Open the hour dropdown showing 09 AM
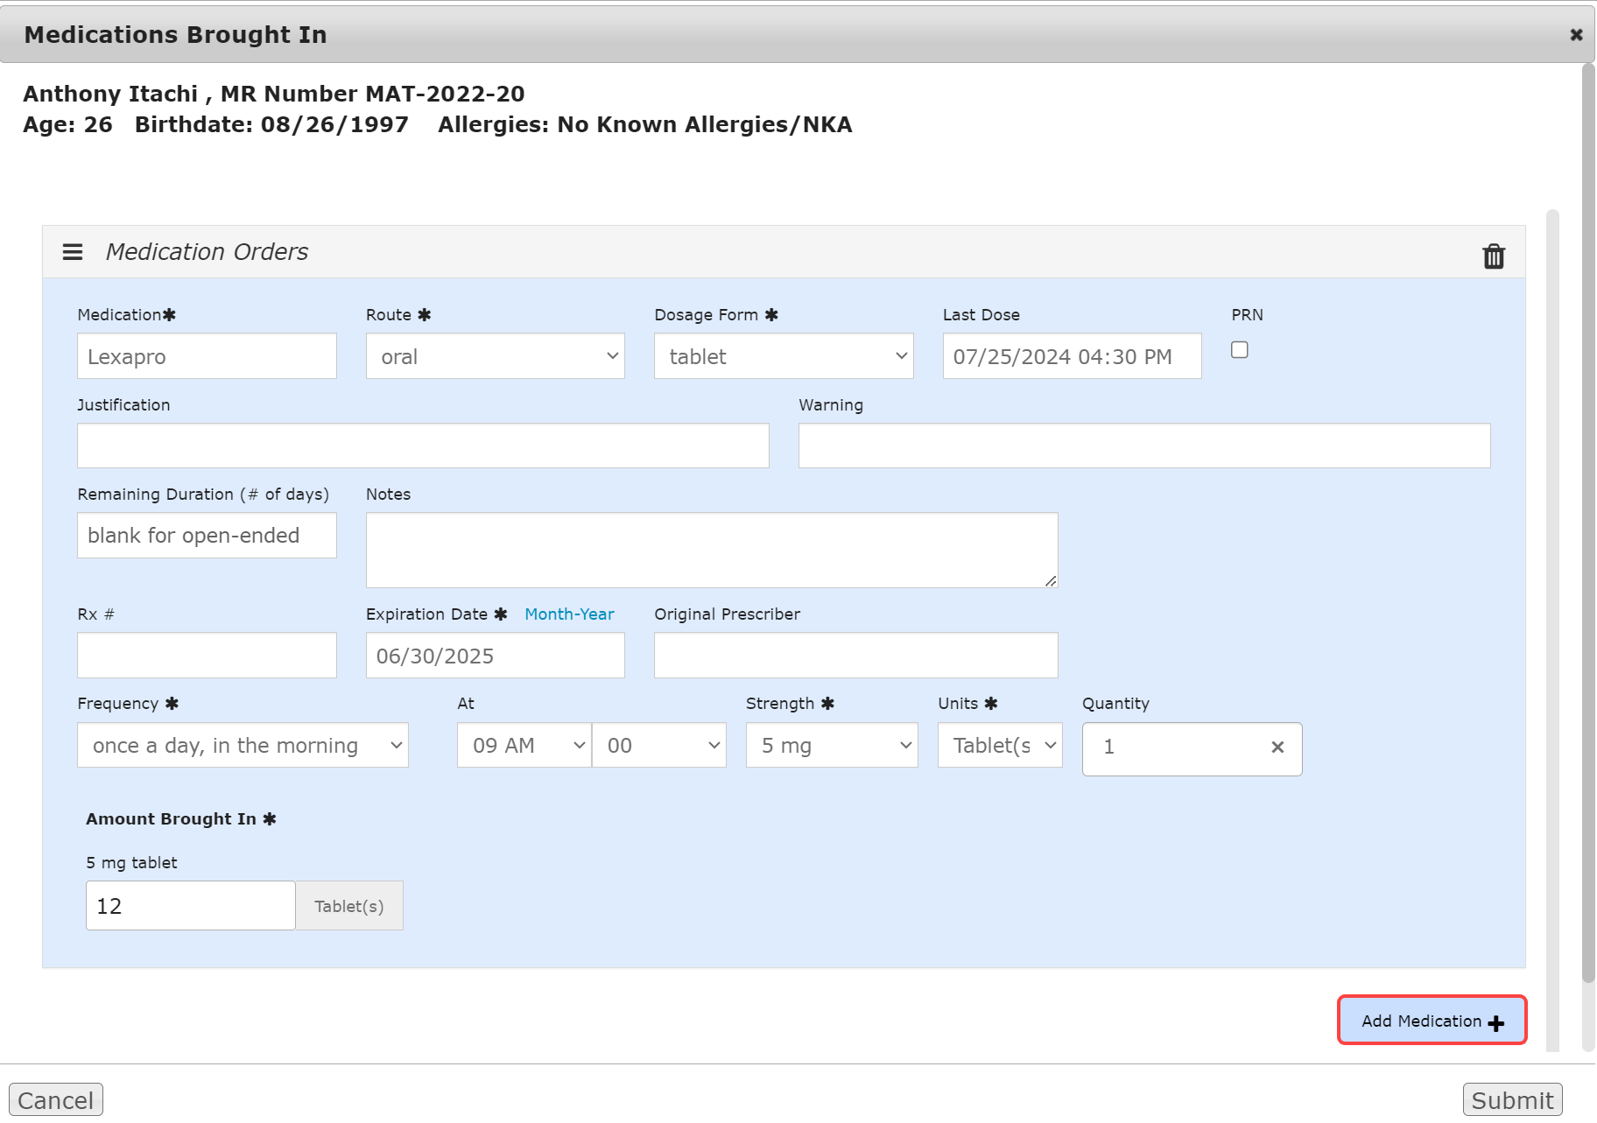1597x1123 pixels. click(524, 746)
